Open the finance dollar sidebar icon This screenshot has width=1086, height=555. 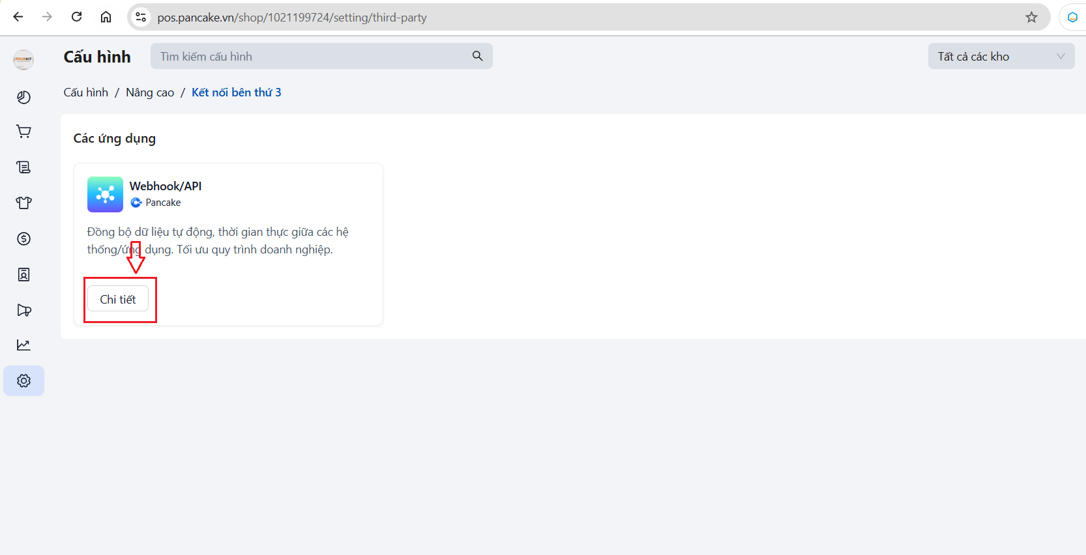[x=23, y=238]
